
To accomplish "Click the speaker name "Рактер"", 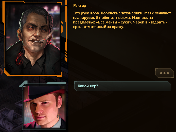I will pos(80,6).
